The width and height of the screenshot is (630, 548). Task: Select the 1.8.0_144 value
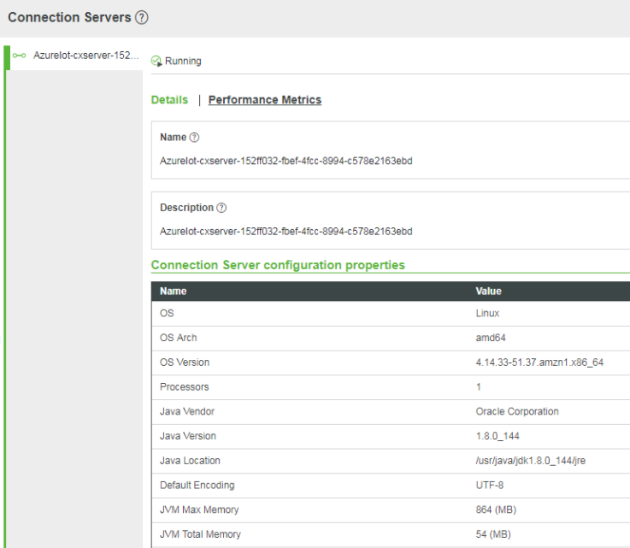[498, 436]
